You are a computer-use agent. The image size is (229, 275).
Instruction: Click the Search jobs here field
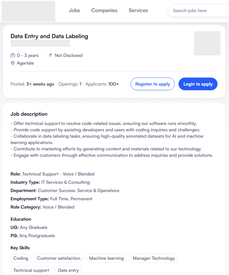tap(199, 10)
